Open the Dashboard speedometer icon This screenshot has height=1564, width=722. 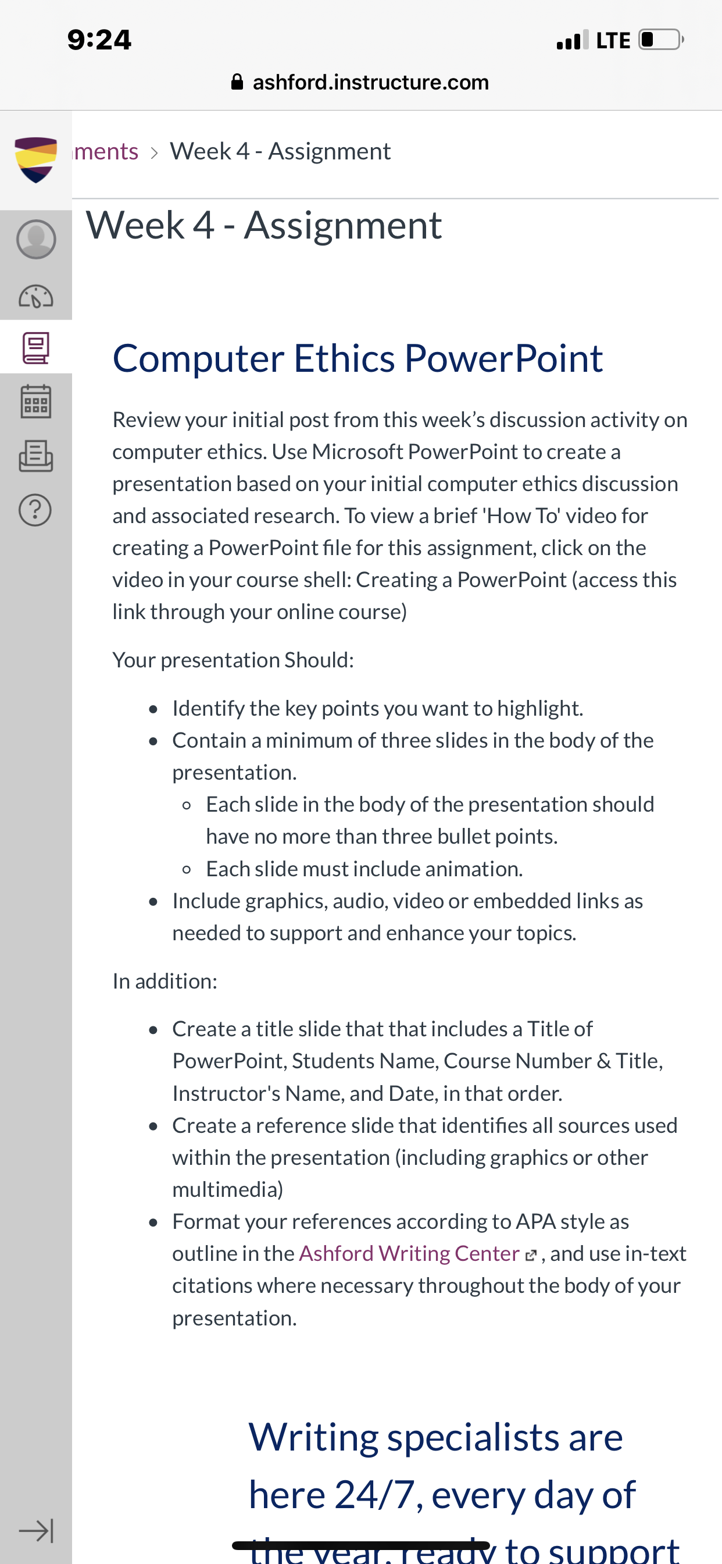pyautogui.click(x=36, y=296)
